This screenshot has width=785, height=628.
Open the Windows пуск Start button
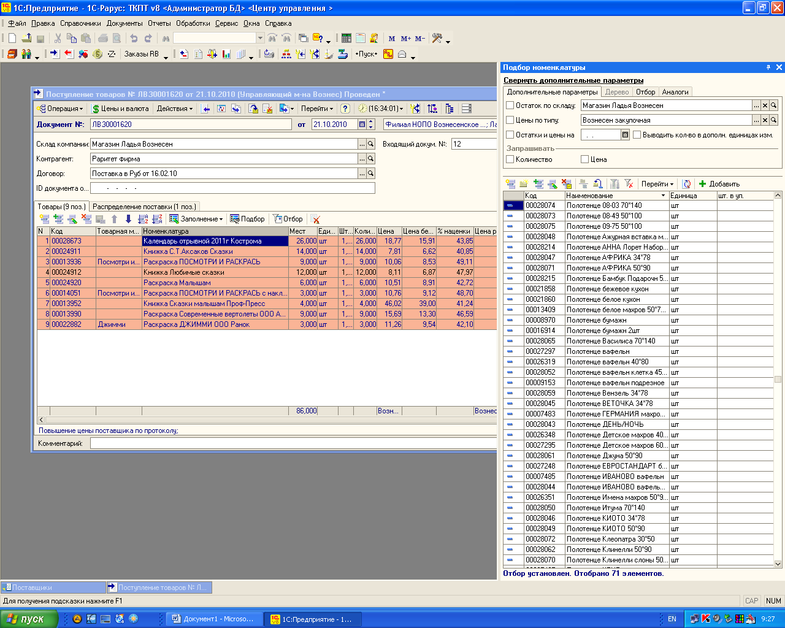(x=29, y=619)
